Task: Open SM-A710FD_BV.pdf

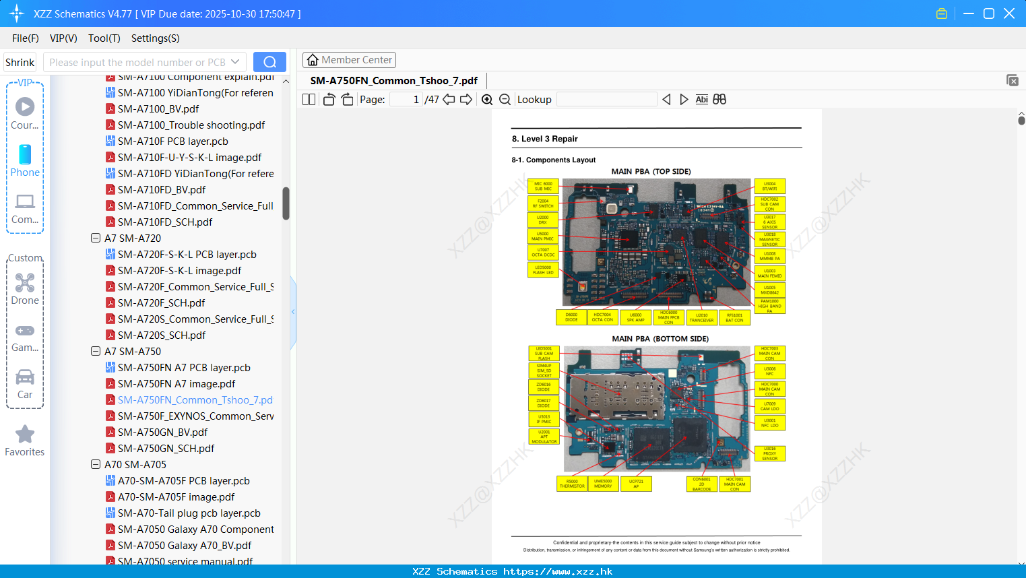Action: click(162, 189)
